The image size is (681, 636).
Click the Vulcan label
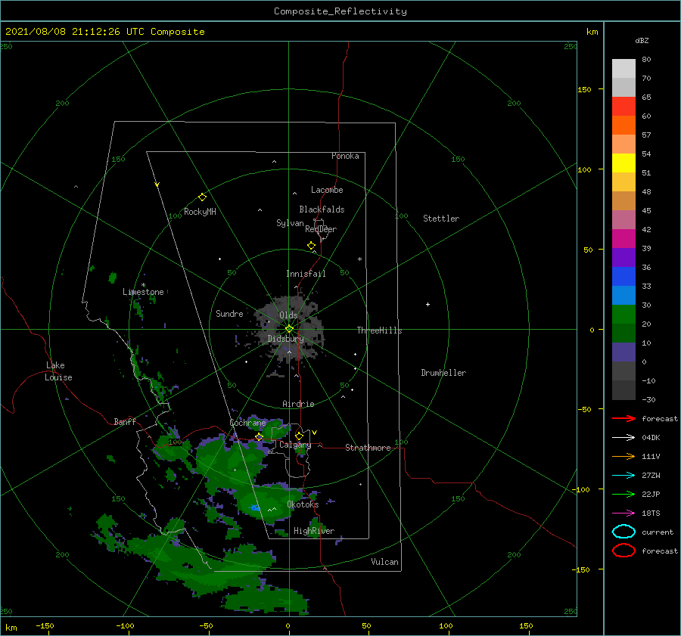tap(384, 562)
